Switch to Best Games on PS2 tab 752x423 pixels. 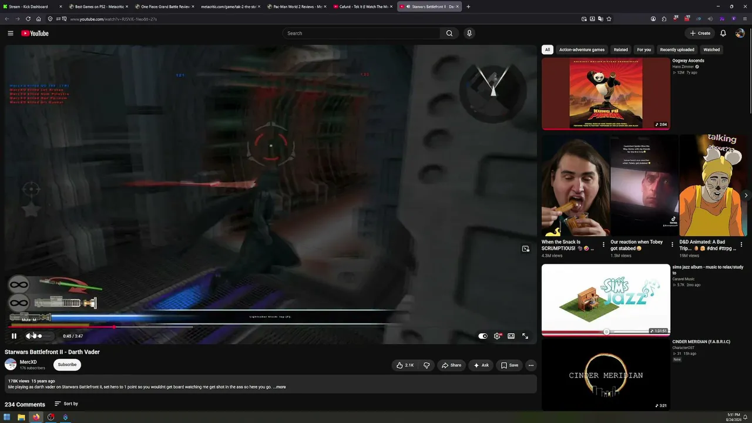click(x=98, y=6)
